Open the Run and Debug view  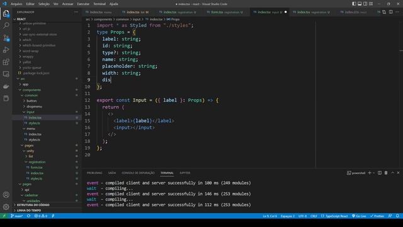pyautogui.click(x=6, y=50)
